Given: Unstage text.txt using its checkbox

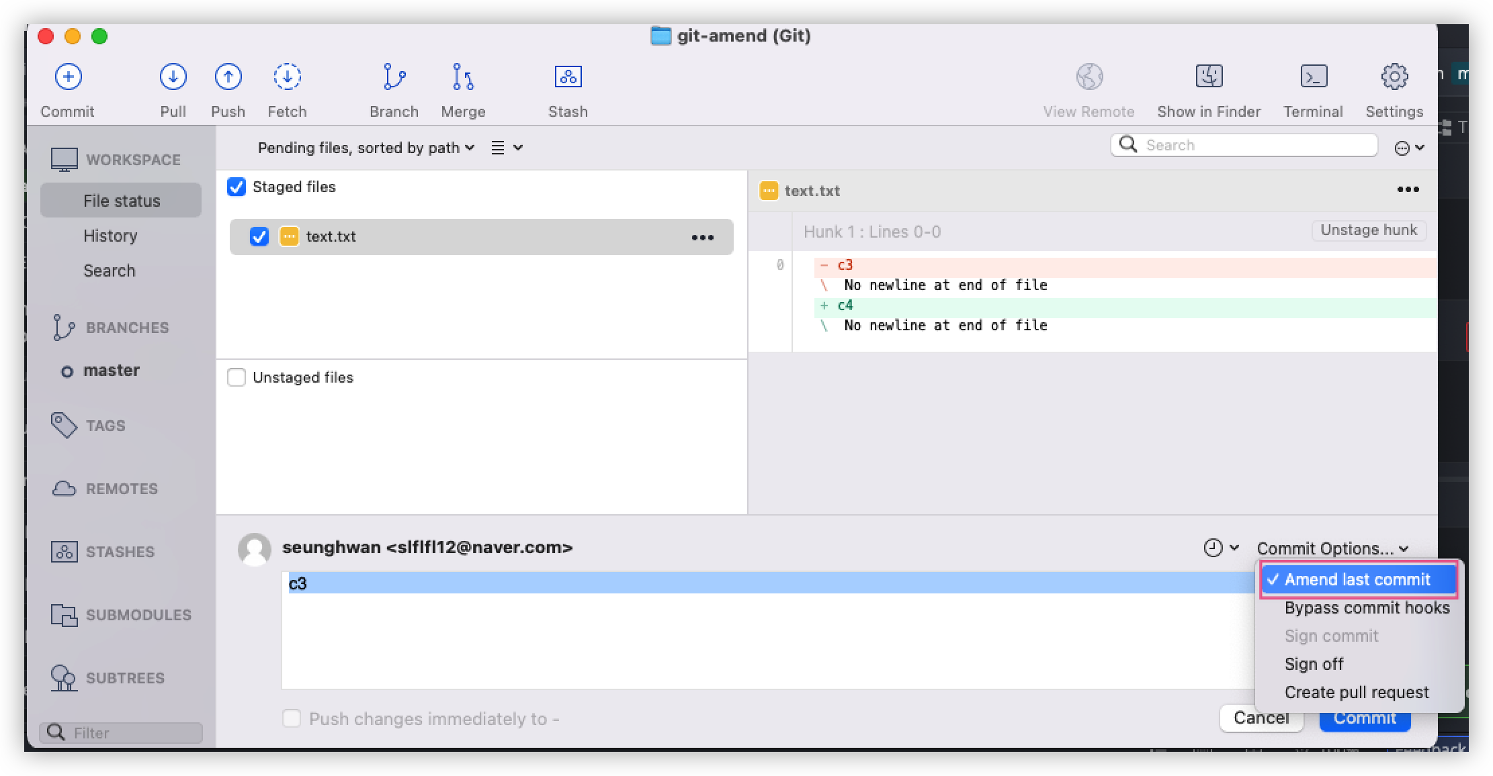Looking at the screenshot, I should click(x=259, y=236).
